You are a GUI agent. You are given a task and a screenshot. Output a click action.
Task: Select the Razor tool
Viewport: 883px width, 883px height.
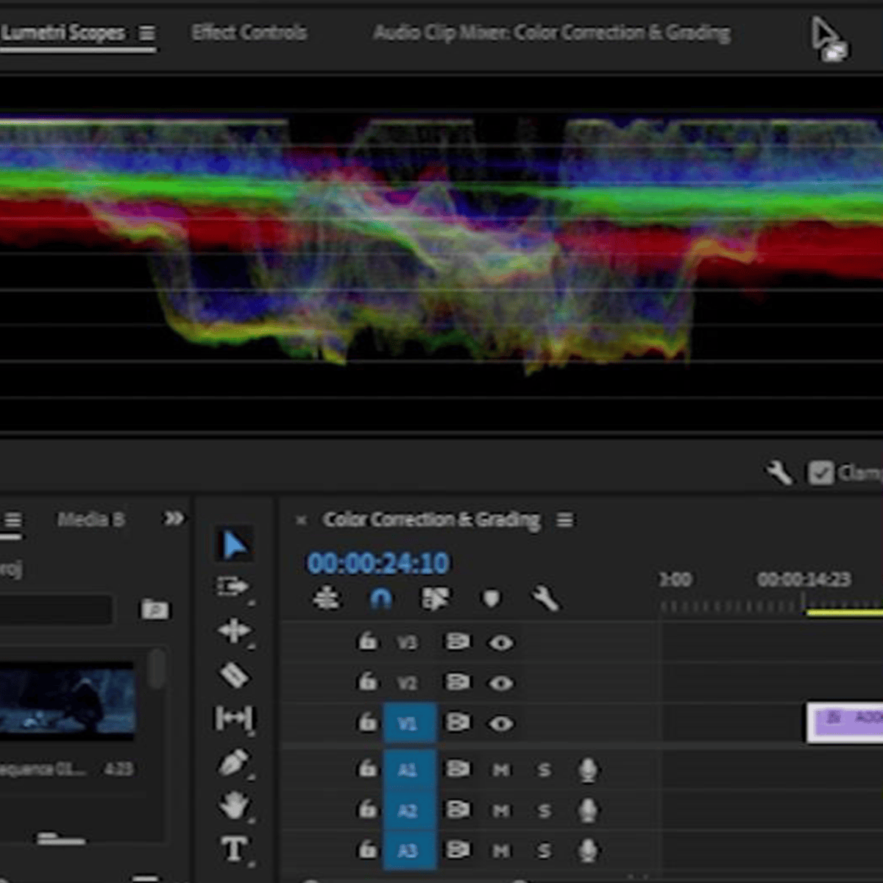(x=234, y=675)
